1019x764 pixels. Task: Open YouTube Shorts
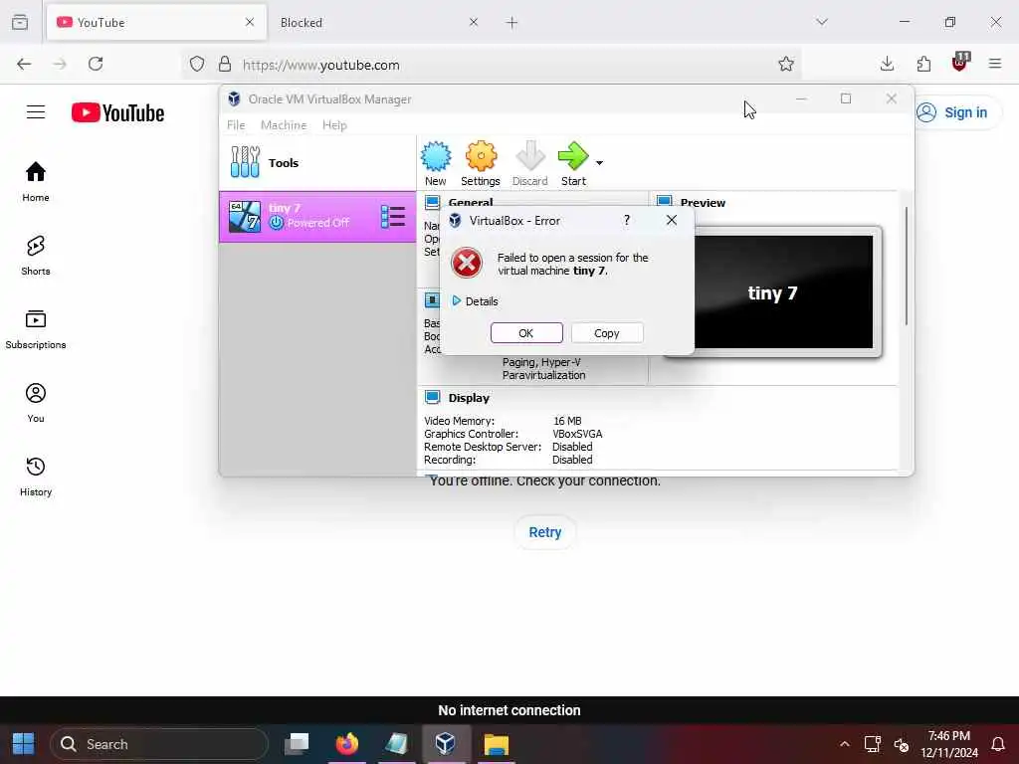(36, 256)
